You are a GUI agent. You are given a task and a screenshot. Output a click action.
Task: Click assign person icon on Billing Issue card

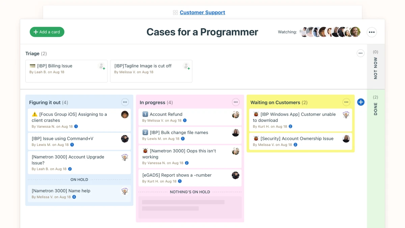101,66
